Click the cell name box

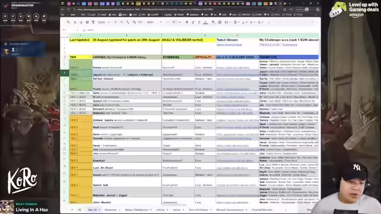click(x=70, y=30)
